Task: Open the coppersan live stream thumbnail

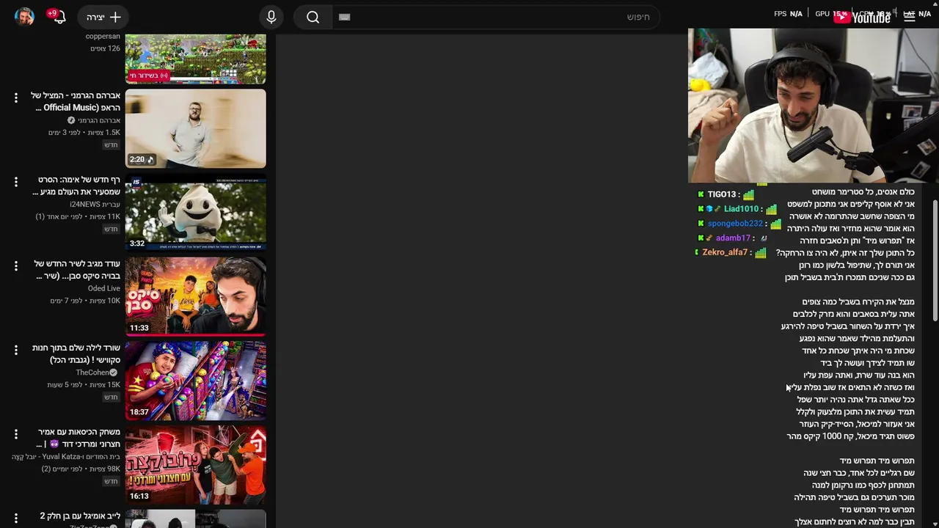Action: click(x=195, y=59)
